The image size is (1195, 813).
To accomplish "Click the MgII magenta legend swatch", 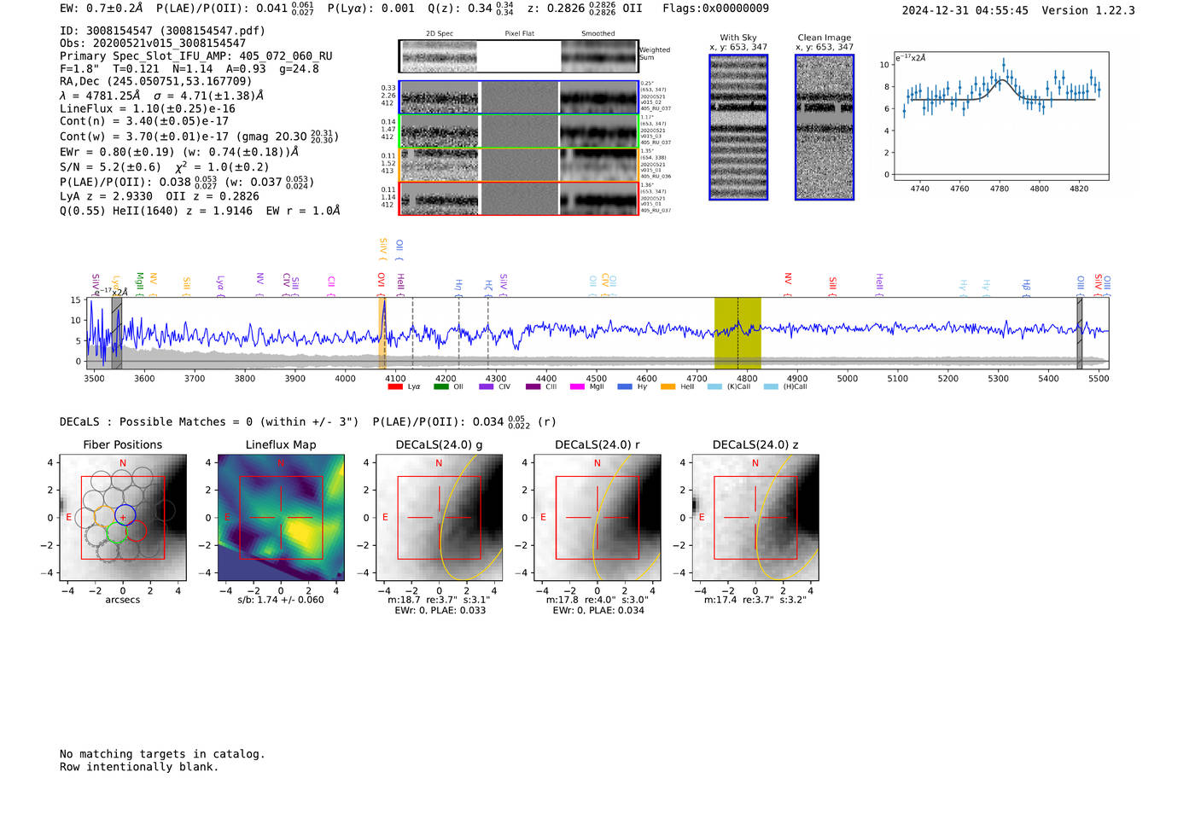I will 577,386.
